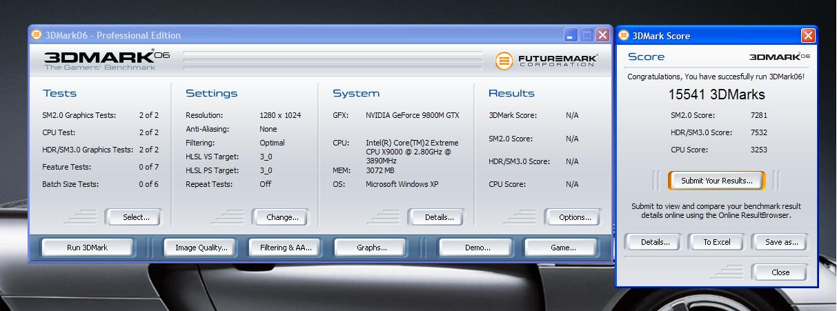837x311 pixels.
Task: Click the CPU Score value 3253
Action: [758, 150]
